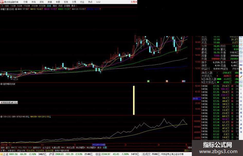Click the 2022/01/20 date marker on time axis
243x156 pixels.
[x=99, y=145]
